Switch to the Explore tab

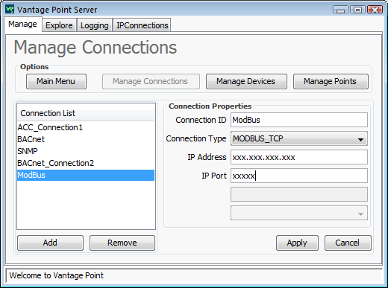click(59, 25)
